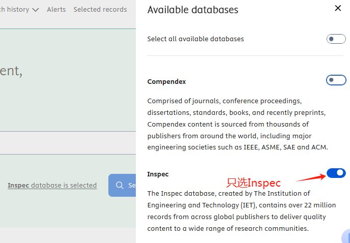Enable Select all available databases switch

click(x=336, y=39)
